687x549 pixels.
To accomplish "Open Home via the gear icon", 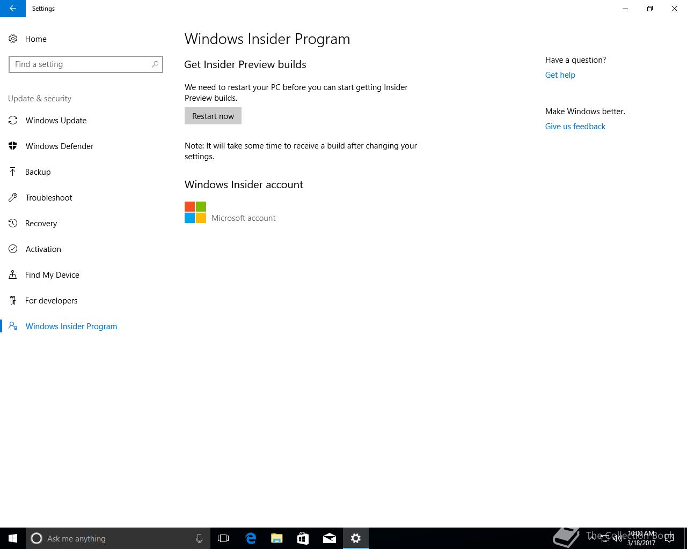I will click(13, 39).
